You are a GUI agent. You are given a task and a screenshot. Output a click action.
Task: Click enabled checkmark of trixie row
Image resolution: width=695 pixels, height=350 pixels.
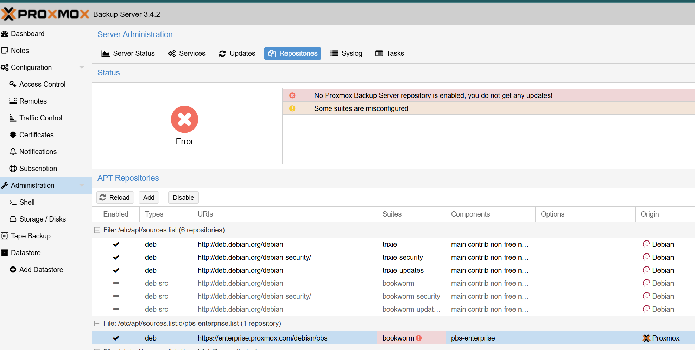[x=116, y=244]
